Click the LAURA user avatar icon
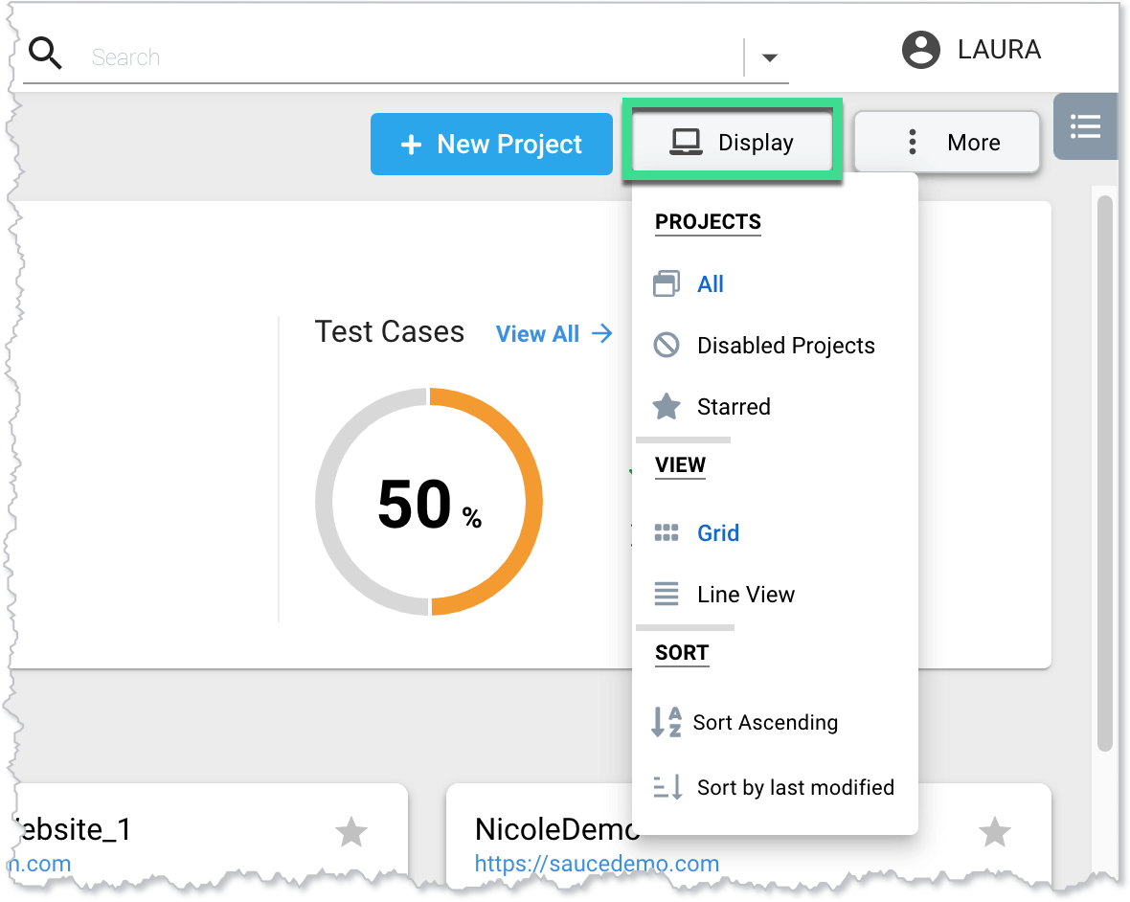The image size is (1130, 902). click(x=920, y=50)
